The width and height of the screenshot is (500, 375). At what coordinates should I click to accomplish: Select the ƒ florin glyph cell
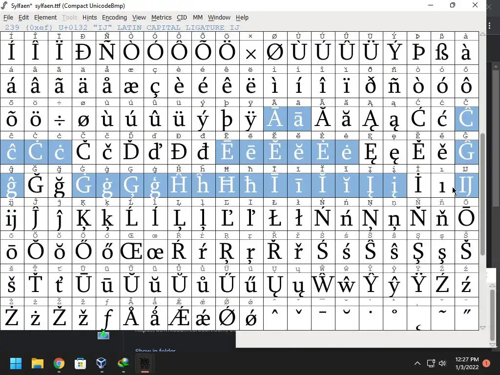(108, 317)
